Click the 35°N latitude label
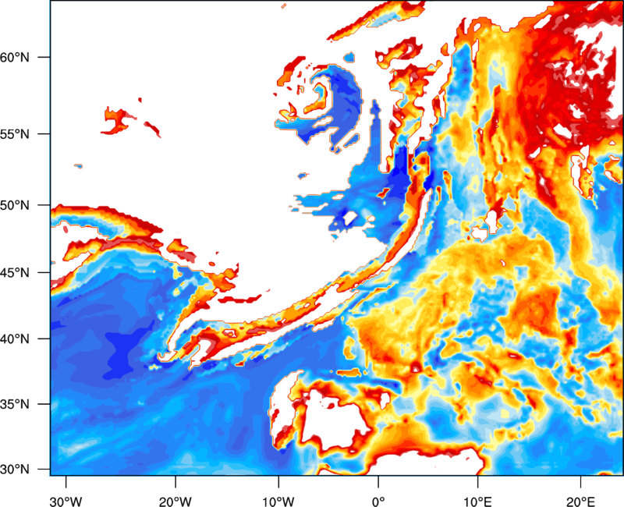The height and width of the screenshot is (507, 624). pyautogui.click(x=15, y=404)
